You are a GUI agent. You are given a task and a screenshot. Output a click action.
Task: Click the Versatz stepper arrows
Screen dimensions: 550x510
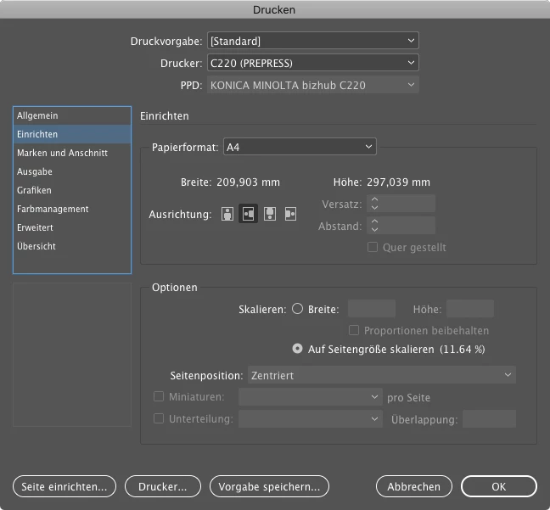(374, 204)
